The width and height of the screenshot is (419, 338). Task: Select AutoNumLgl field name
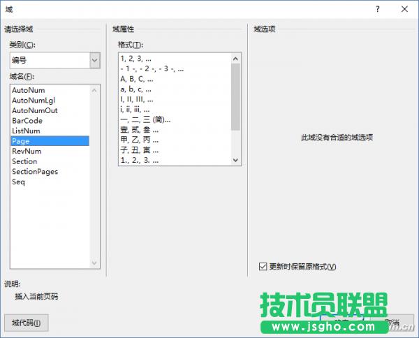pos(32,101)
